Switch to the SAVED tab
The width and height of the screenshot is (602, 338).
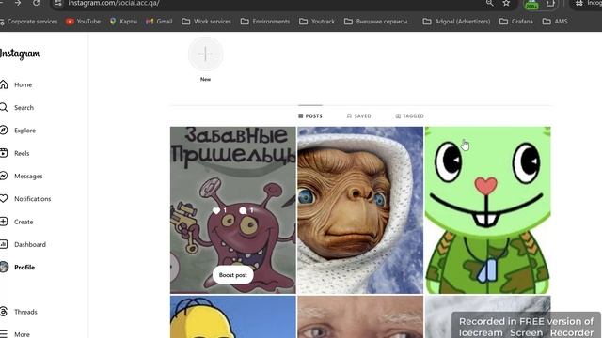pyautogui.click(x=359, y=116)
